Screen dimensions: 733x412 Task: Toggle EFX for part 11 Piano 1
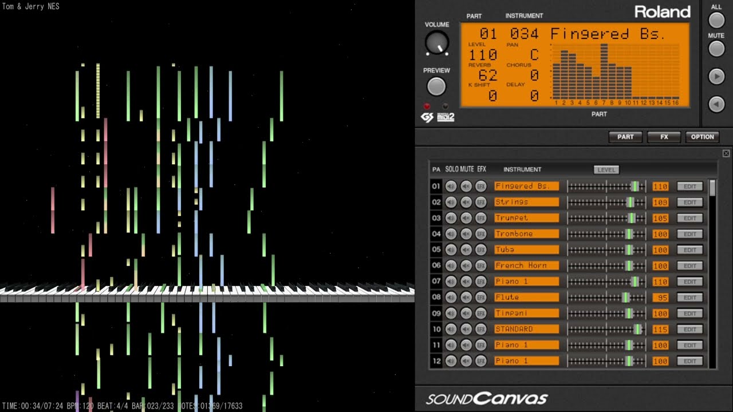(481, 345)
